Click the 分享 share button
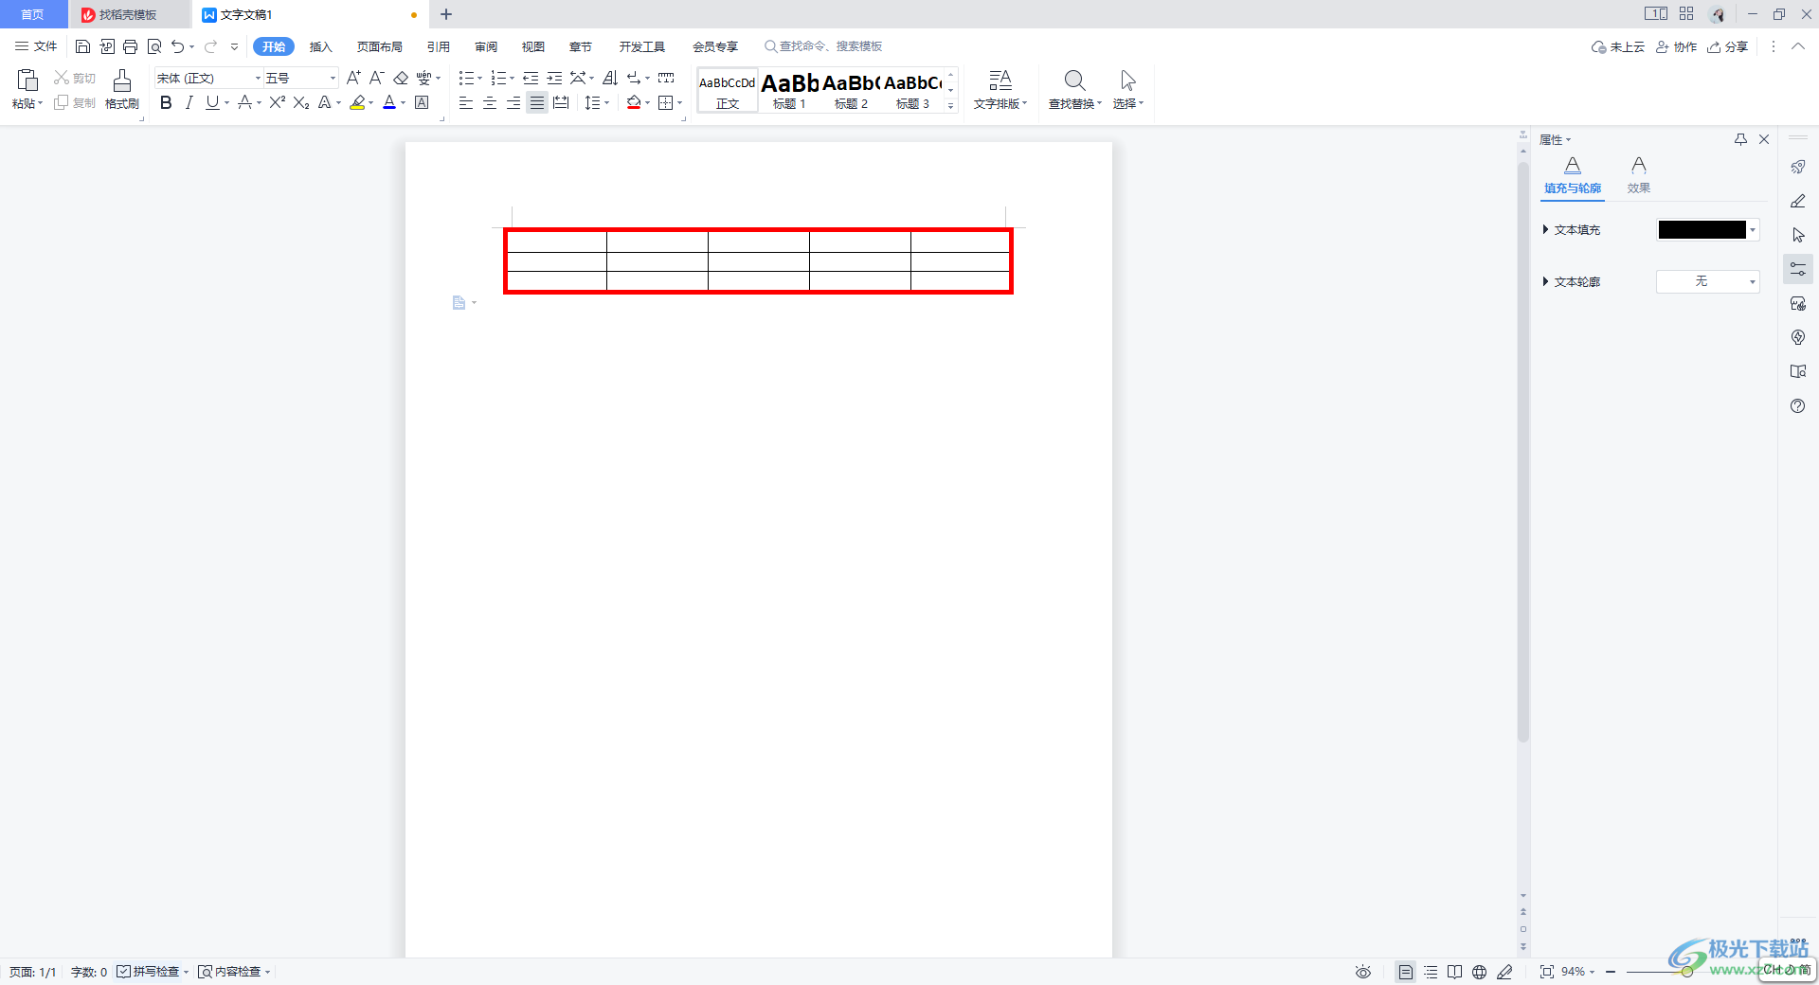1819x985 pixels. (x=1727, y=46)
